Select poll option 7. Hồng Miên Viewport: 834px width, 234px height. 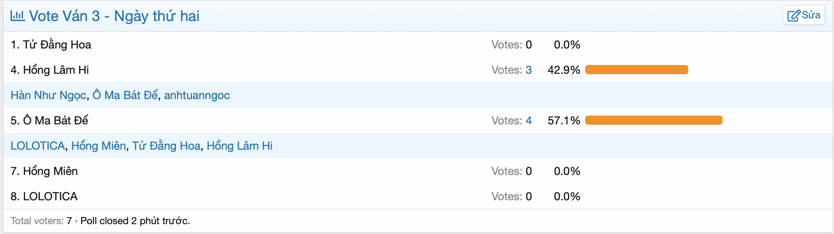(x=44, y=171)
